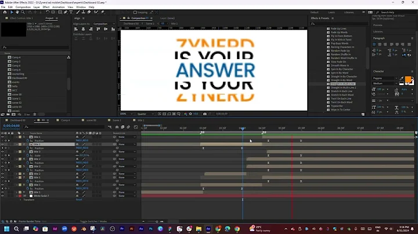Hide layer 9 title 1 with eye
This screenshot has height=234, width=418.
pos(2,192)
